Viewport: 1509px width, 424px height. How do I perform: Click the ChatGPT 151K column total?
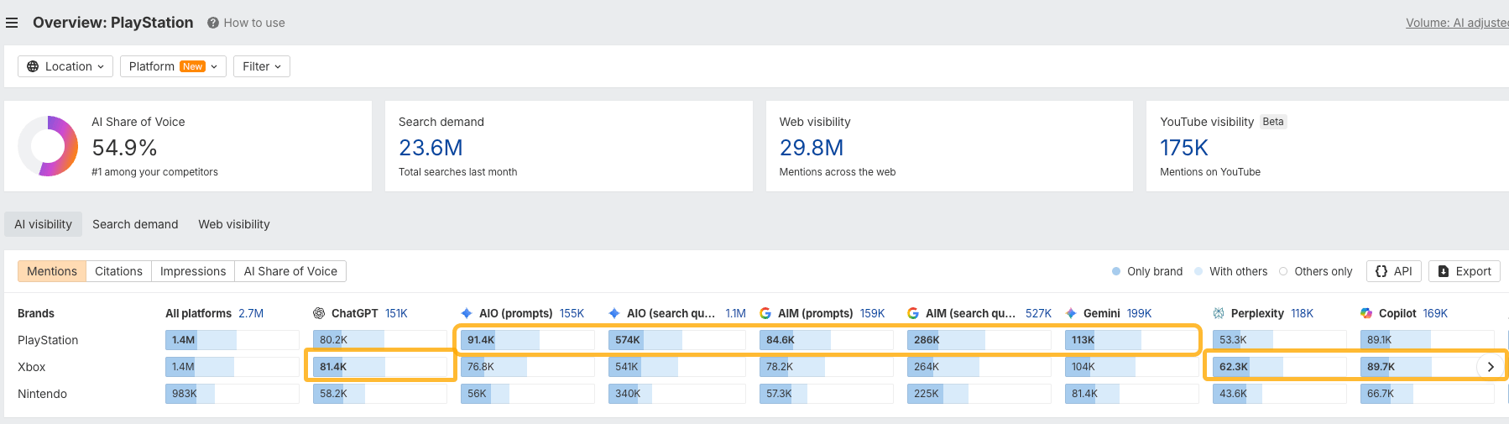[x=396, y=313]
